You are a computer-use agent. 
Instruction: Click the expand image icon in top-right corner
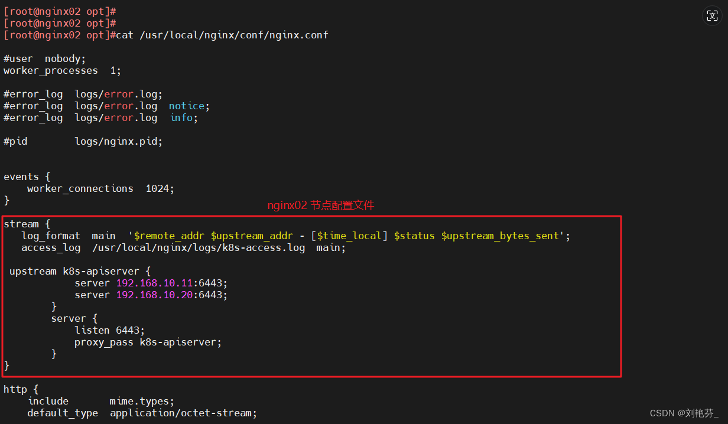[x=712, y=16]
